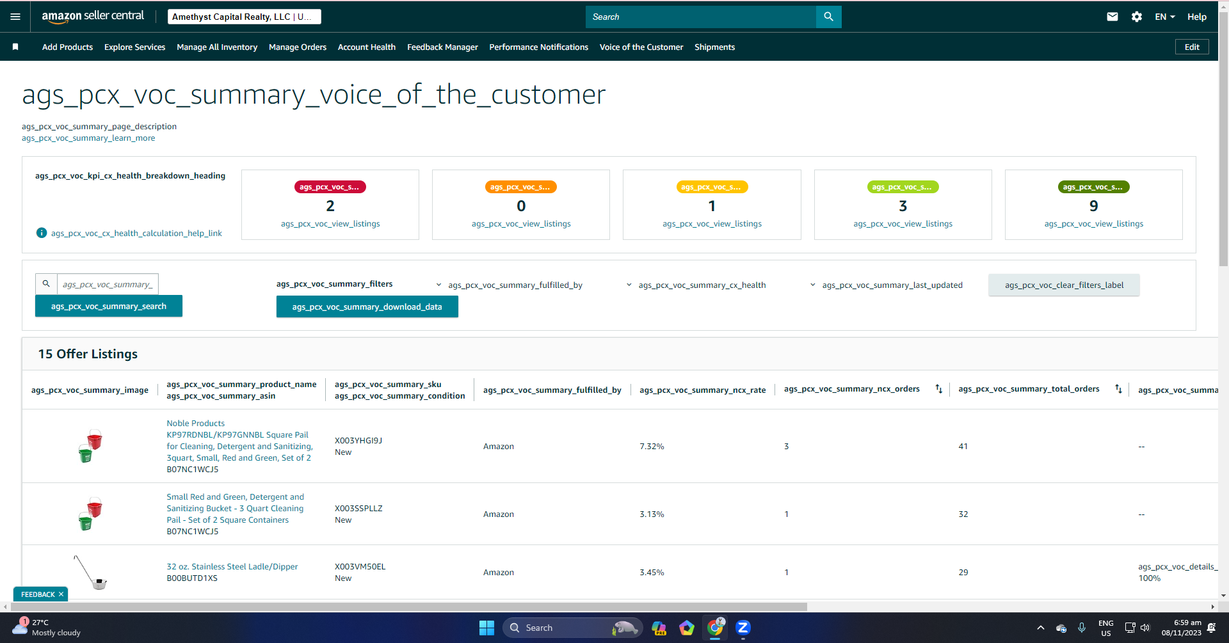Click the summary learn_more link
Image resolution: width=1229 pixels, height=643 pixels.
coord(88,138)
